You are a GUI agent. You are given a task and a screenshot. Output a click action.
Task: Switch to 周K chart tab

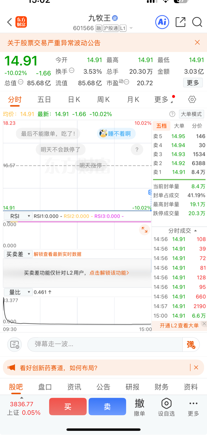click(x=103, y=100)
